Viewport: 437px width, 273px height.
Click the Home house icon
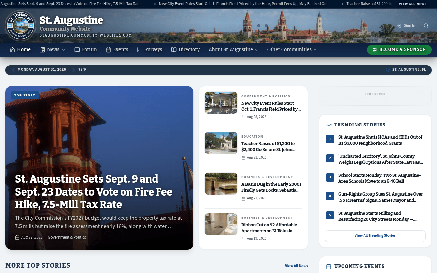[12, 50]
